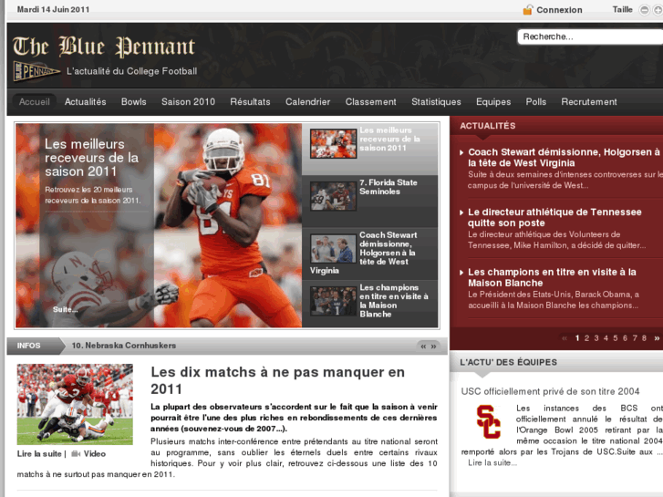Open the Accueil menu item
Image resolution: width=663 pixels, height=497 pixels.
point(35,102)
